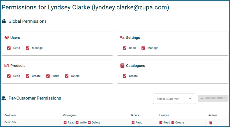Click the Permissions for Lyndsey Clarke title
This screenshot has height=127, width=230.
(85, 8)
